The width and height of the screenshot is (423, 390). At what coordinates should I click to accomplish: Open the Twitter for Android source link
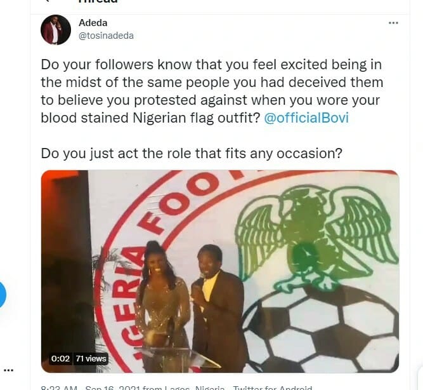pos(271,387)
